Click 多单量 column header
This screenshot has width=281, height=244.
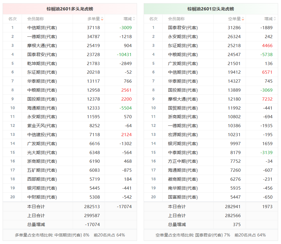[x=94, y=19]
